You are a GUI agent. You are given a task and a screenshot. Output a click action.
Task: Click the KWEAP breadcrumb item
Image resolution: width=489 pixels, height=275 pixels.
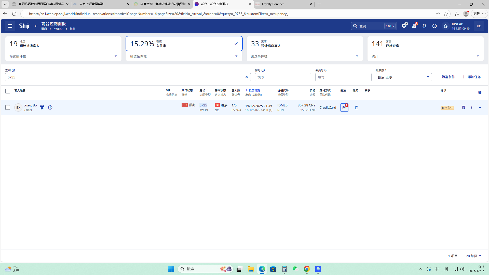point(58,29)
